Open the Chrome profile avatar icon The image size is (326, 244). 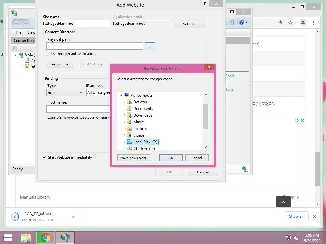click(x=303, y=23)
